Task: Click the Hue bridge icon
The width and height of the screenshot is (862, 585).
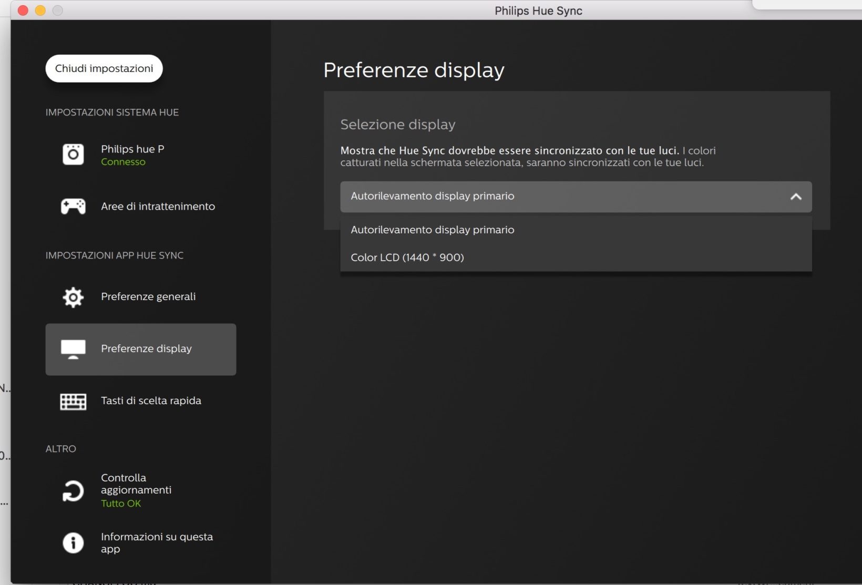Action: tap(73, 155)
